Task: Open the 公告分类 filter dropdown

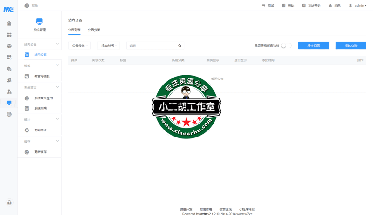Action: (x=79, y=46)
